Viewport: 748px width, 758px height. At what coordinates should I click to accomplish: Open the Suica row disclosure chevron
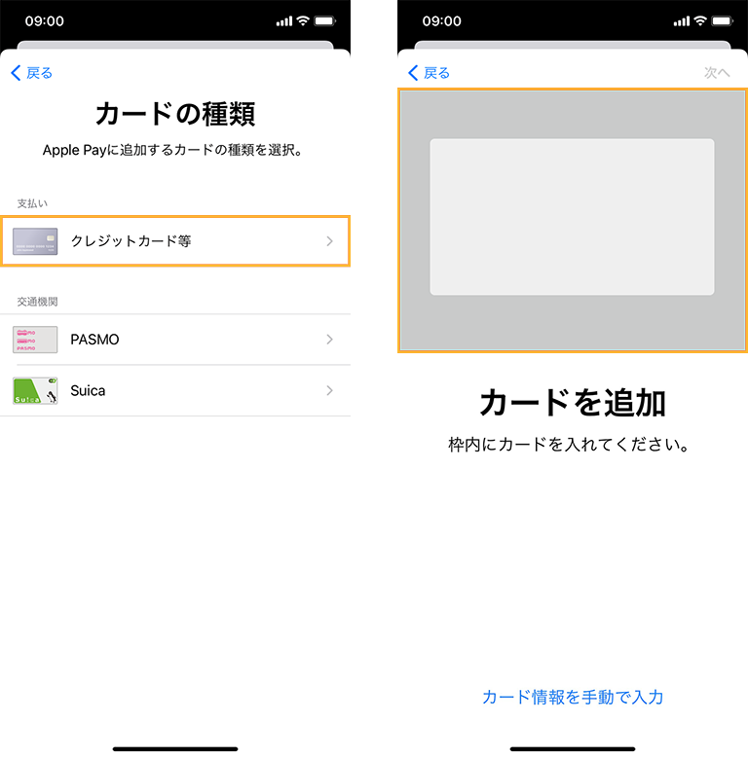pos(329,390)
